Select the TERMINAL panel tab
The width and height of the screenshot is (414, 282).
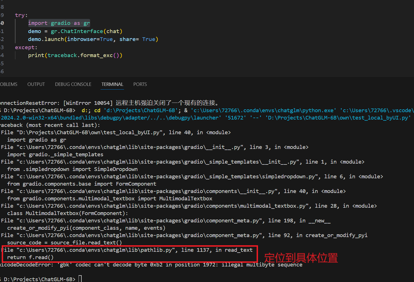click(x=112, y=84)
